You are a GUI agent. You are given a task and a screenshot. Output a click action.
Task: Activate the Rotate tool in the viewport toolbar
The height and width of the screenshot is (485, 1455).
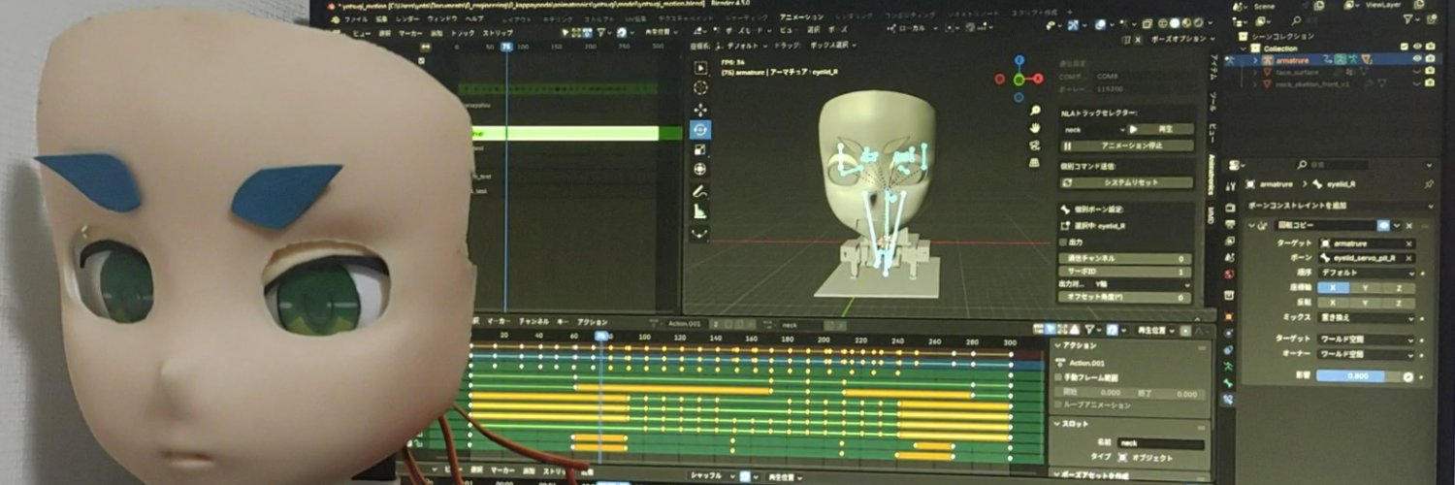[x=700, y=129]
